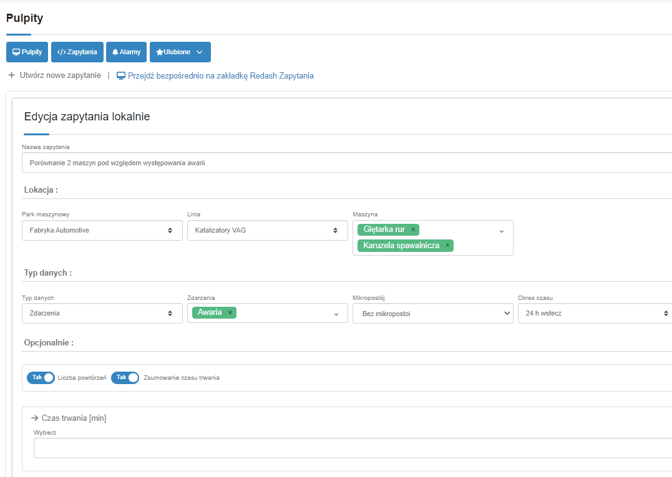Edit the Nazwa zapytania text field
The image size is (672, 477).
347,163
